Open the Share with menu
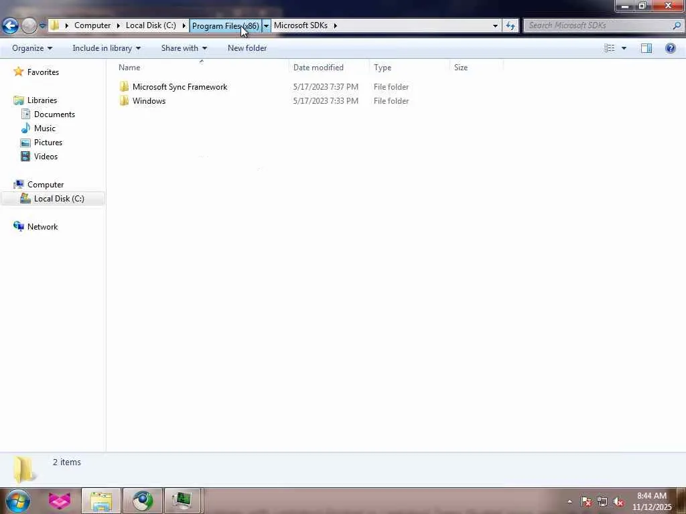 [184, 48]
